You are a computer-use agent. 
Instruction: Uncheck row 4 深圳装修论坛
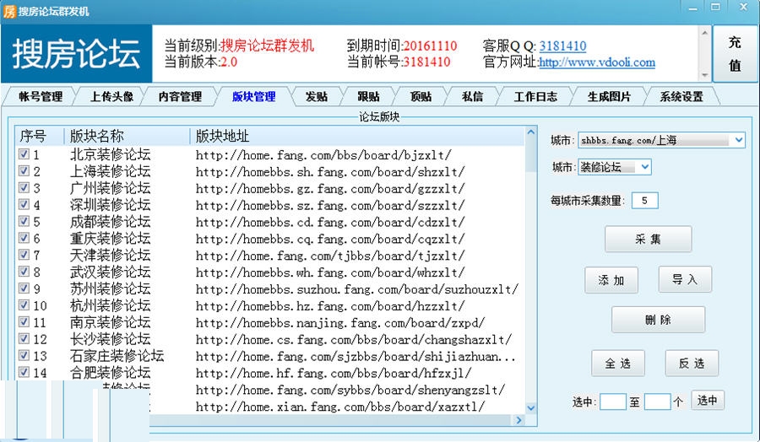24,204
